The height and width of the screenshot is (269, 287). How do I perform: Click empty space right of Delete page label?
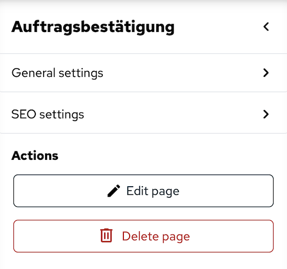coord(230,236)
